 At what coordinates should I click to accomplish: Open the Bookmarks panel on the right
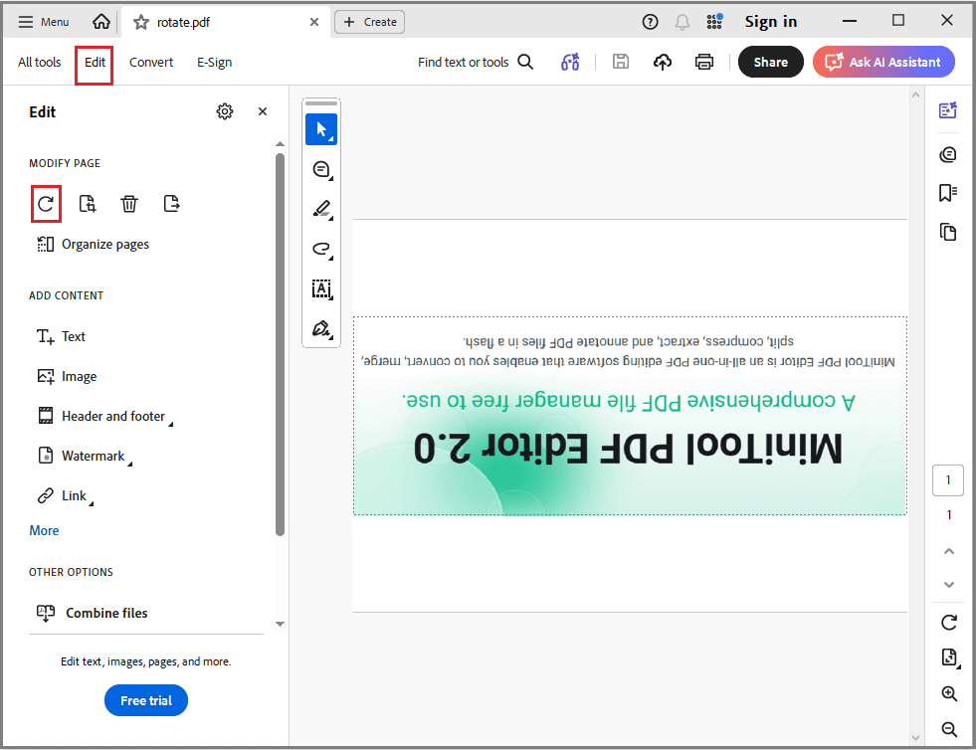pyautogui.click(x=947, y=192)
